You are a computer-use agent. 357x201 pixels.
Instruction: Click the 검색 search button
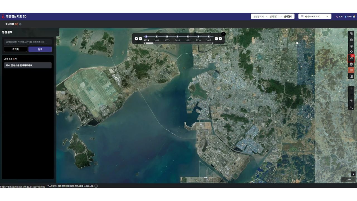(40, 49)
